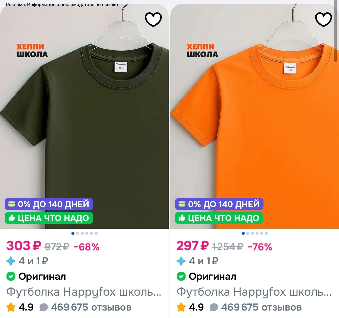Screen dimensions: 339x318
Task: Tap the green 'Оригинал' checkmark icon on left card
Action: click(11, 276)
